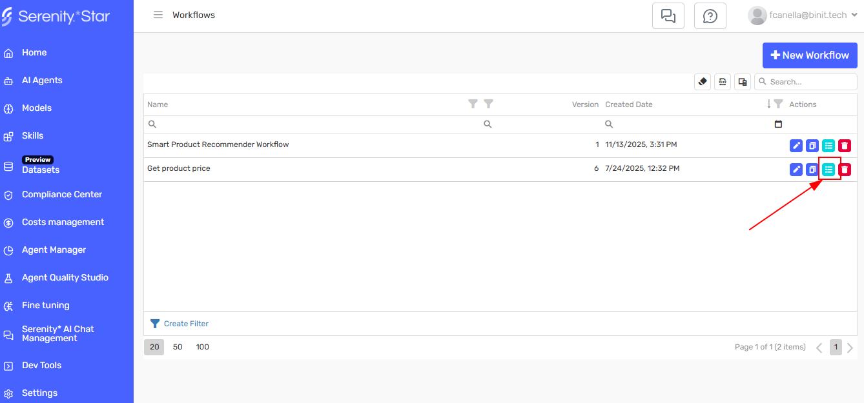Toggle descending sort on Created Date
864x403 pixels.
[x=768, y=104]
